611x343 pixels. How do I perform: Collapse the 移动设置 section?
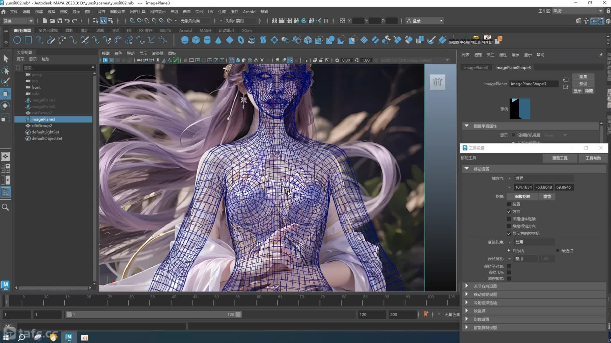pyautogui.click(x=467, y=169)
